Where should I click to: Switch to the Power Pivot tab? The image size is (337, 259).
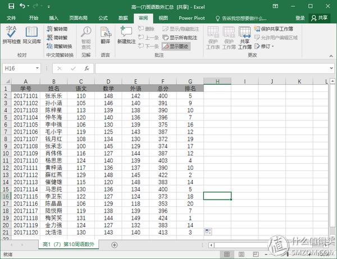pos(192,18)
